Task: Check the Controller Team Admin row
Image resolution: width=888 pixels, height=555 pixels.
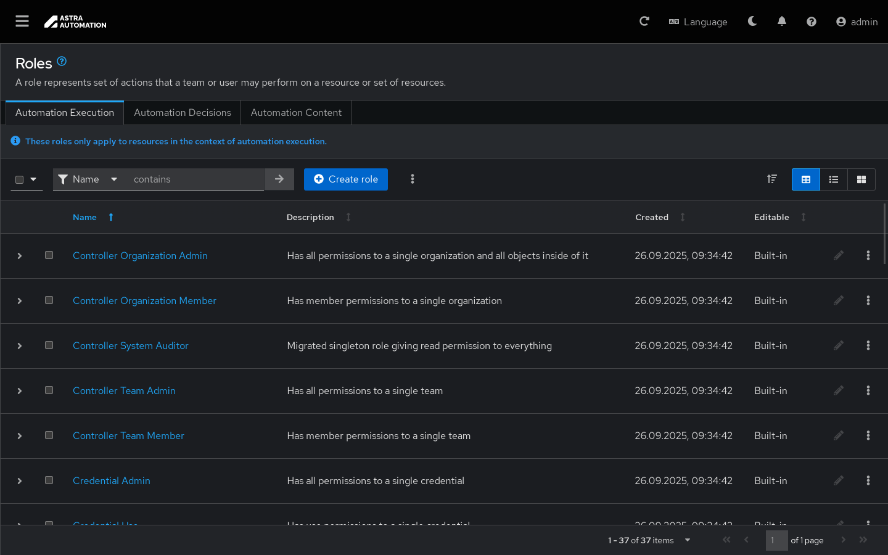Action: point(49,390)
